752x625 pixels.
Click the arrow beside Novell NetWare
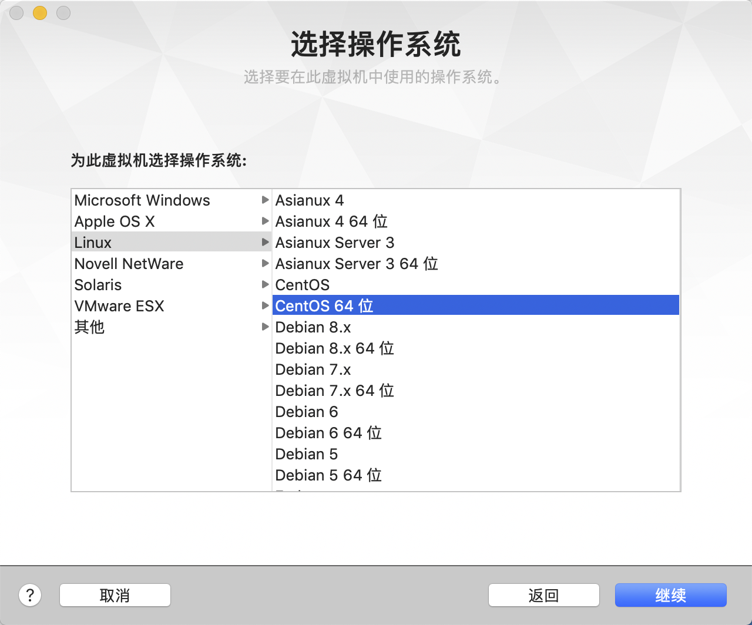(x=265, y=264)
